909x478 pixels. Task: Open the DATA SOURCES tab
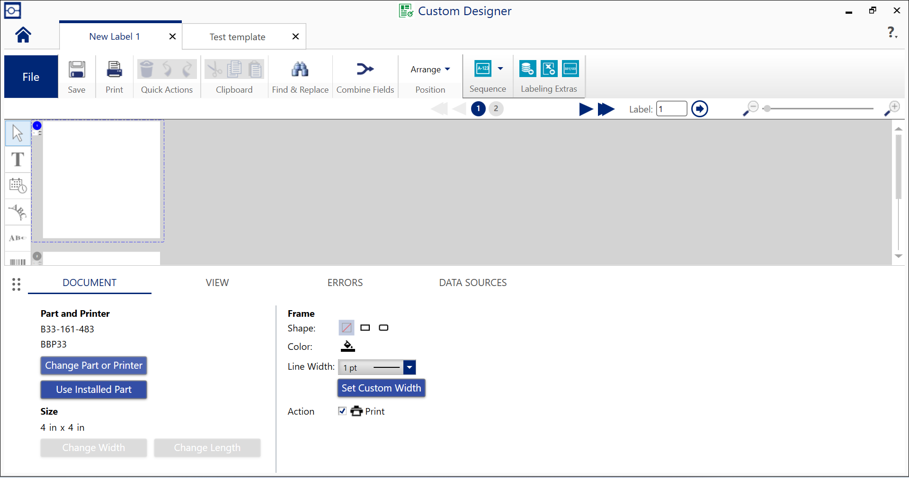point(472,283)
